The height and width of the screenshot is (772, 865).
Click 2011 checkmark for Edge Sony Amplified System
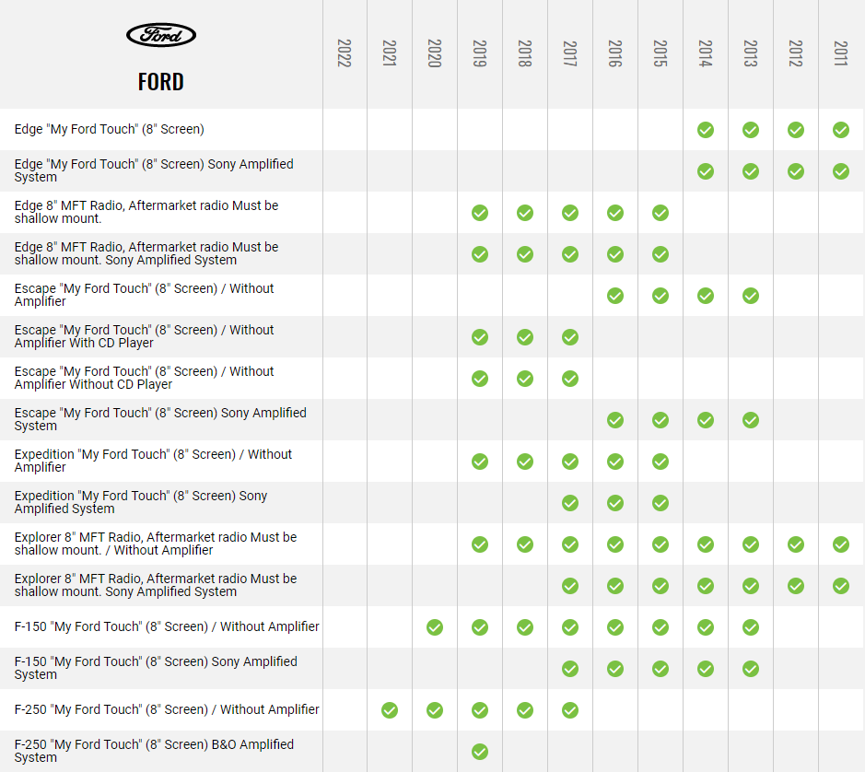[840, 171]
